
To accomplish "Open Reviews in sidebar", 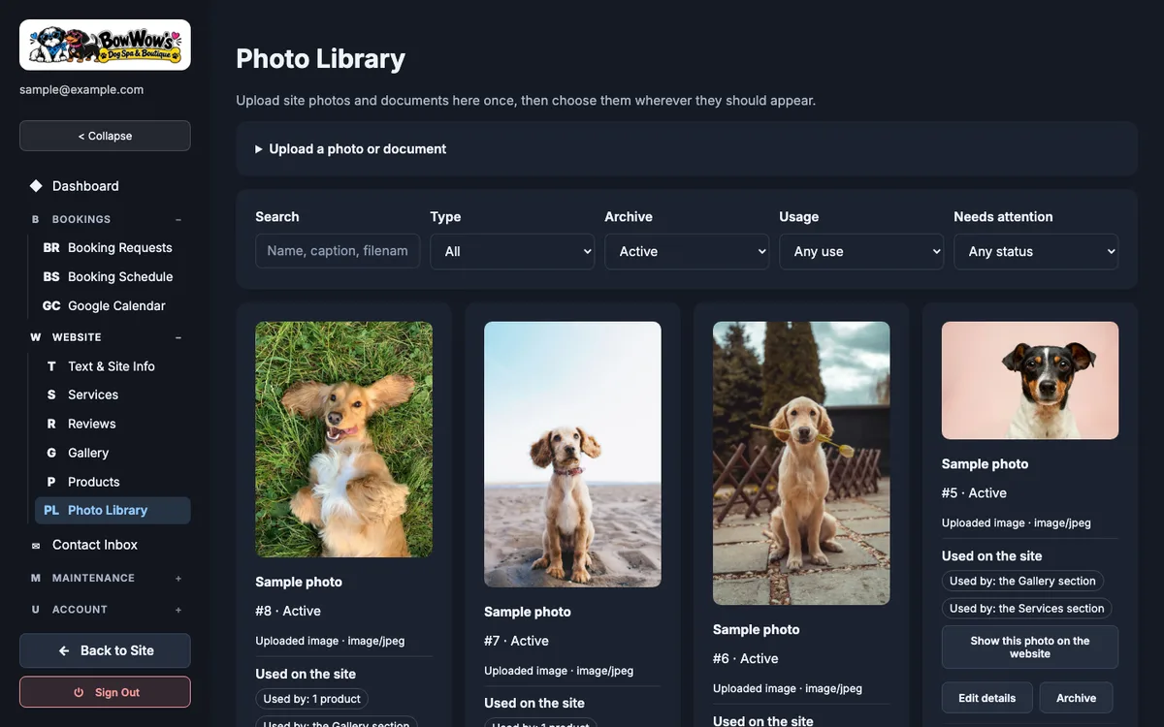I will pyautogui.click(x=113, y=425).
